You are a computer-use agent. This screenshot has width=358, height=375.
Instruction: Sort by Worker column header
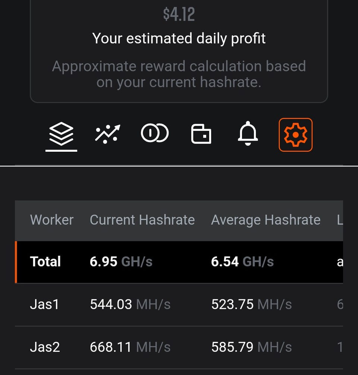(51, 220)
